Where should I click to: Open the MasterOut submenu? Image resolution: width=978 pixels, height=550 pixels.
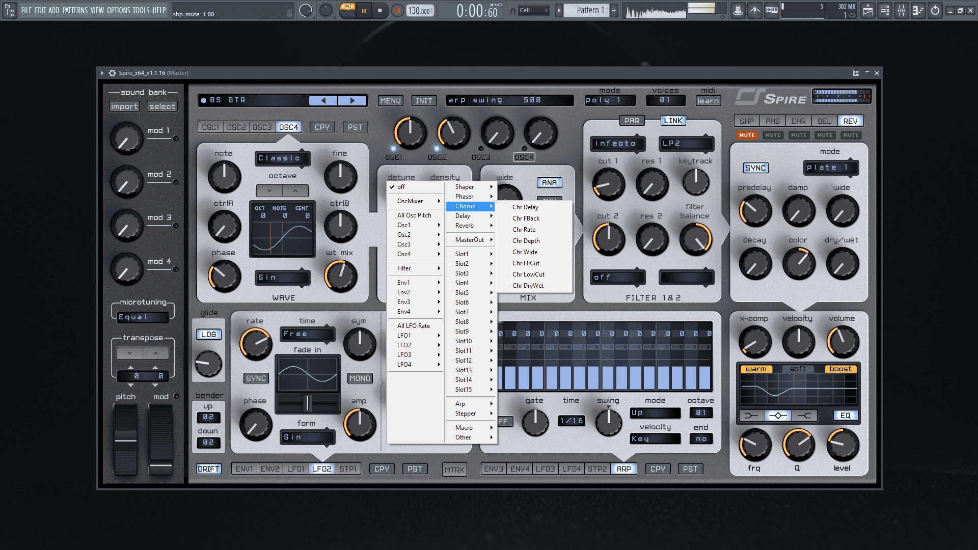471,240
